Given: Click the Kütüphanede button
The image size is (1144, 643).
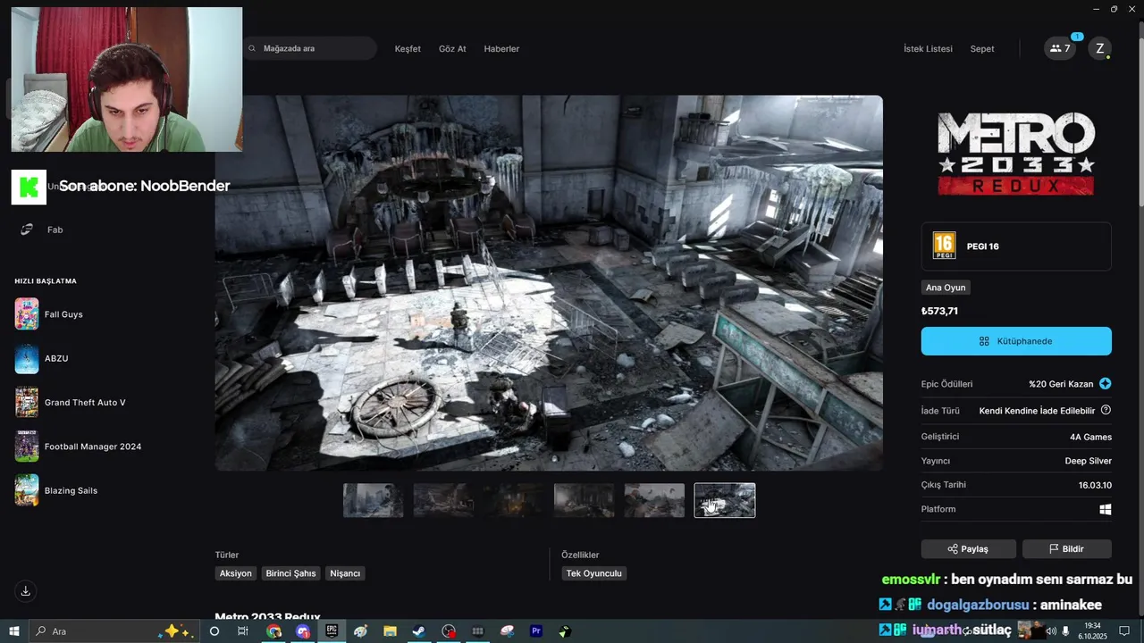Looking at the screenshot, I should [x=1016, y=341].
